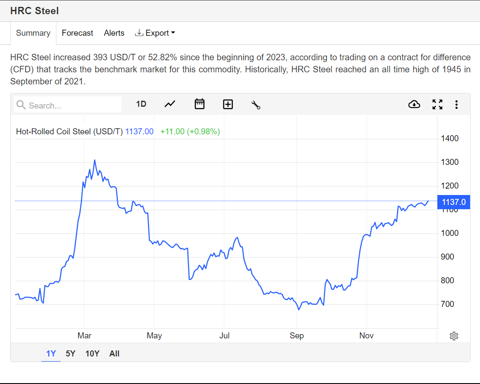Switch to the Forecast tab

tap(77, 33)
